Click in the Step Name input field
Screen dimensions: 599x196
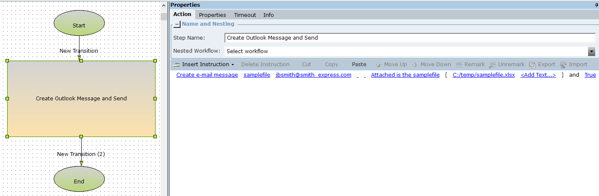tap(409, 38)
